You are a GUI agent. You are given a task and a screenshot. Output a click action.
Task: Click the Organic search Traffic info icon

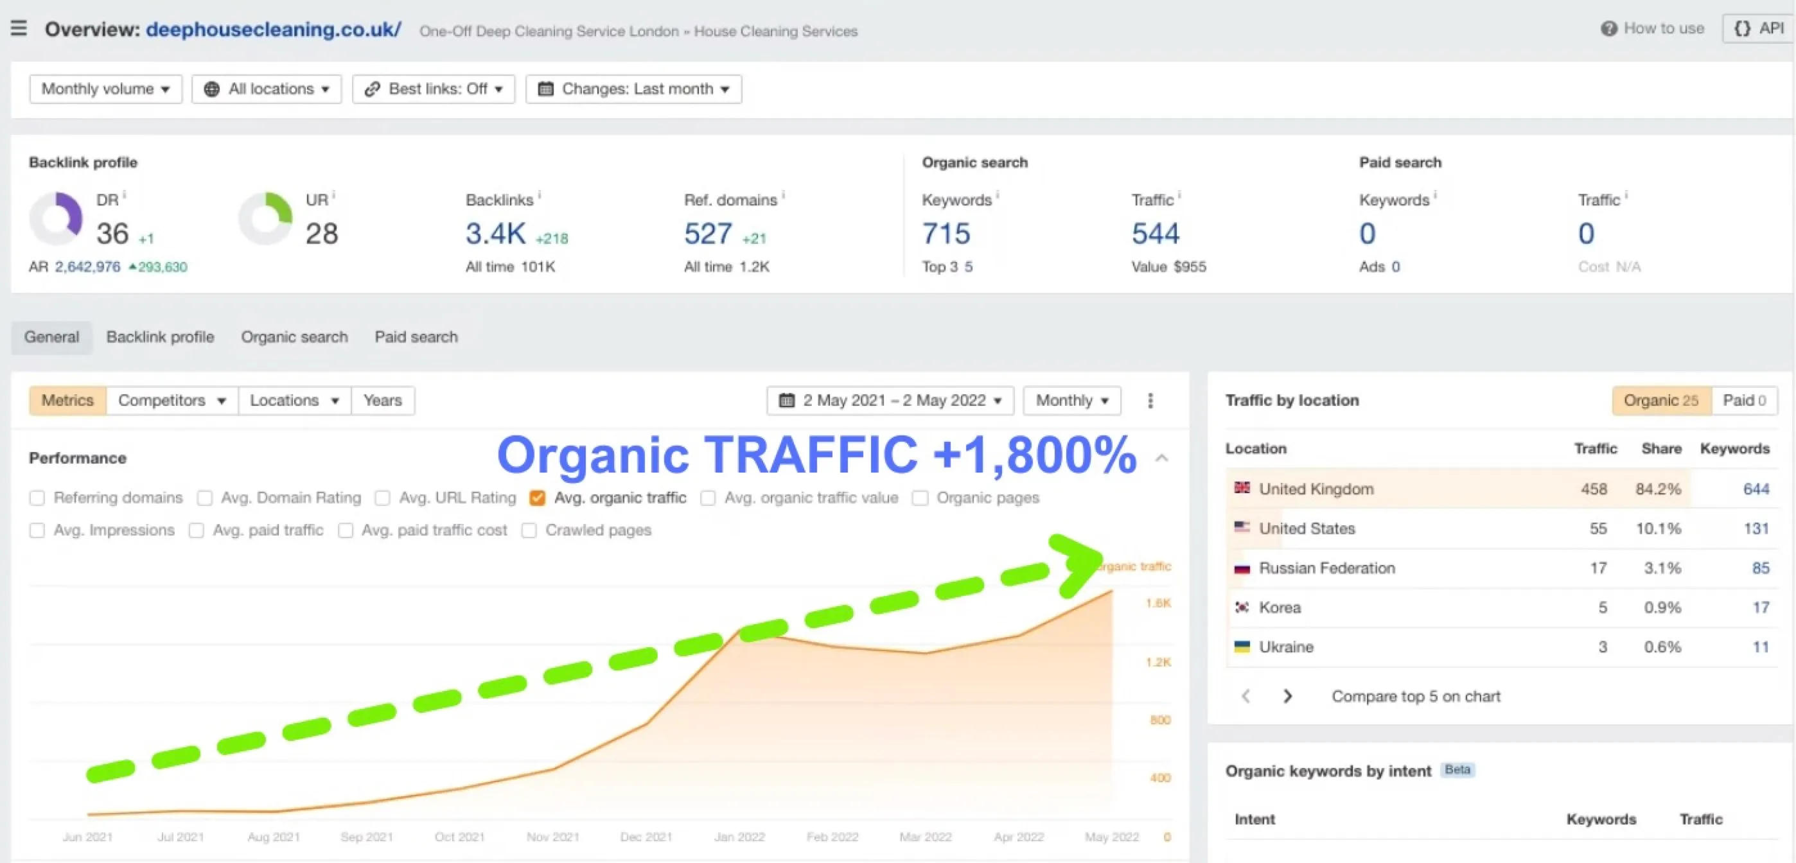pos(1179,195)
